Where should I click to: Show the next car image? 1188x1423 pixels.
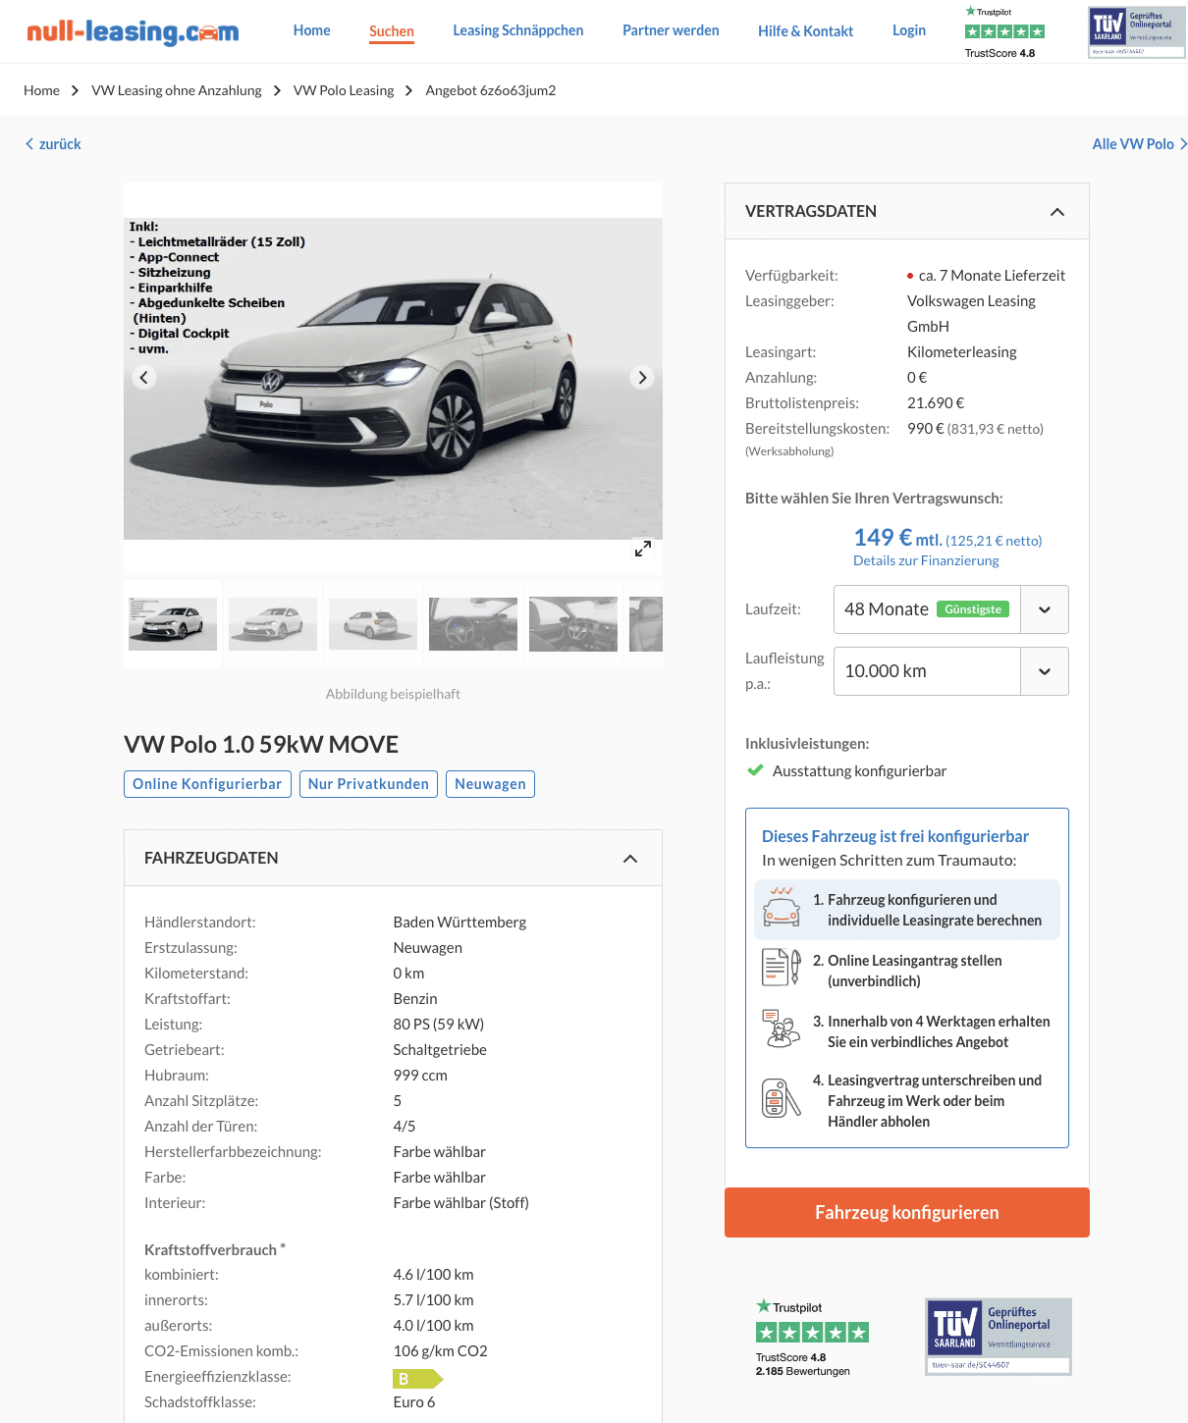[642, 377]
